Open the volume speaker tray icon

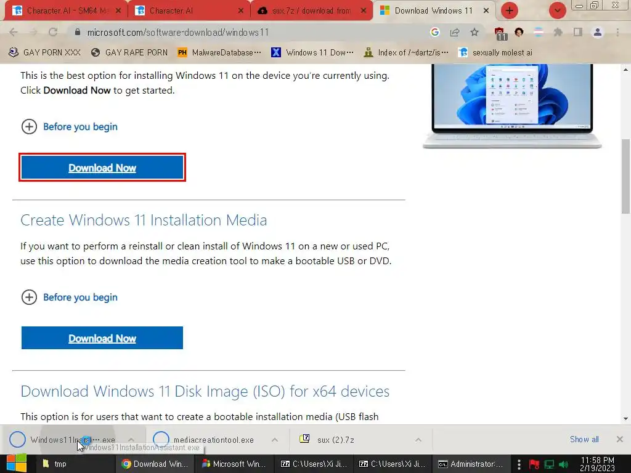[x=563, y=464]
